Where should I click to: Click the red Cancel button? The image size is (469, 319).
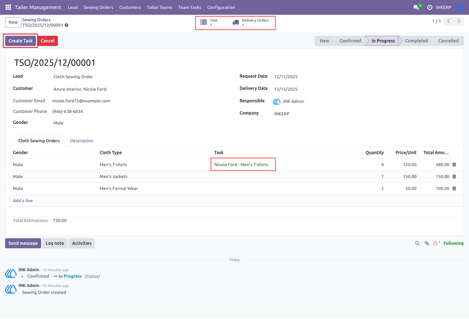(x=48, y=41)
